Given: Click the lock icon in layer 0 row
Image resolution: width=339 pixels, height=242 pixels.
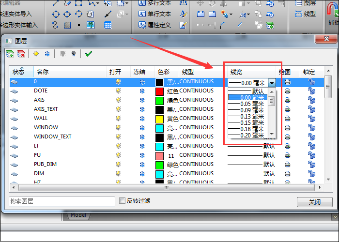Looking at the screenshot, I should 311,82.
